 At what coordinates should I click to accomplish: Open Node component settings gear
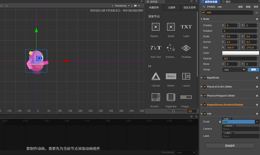257,19
